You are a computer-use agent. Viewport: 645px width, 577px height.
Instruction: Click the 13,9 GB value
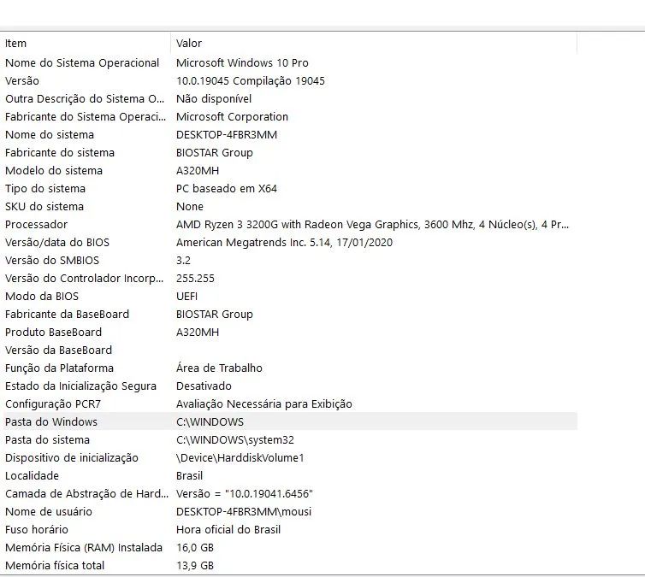coord(194,566)
